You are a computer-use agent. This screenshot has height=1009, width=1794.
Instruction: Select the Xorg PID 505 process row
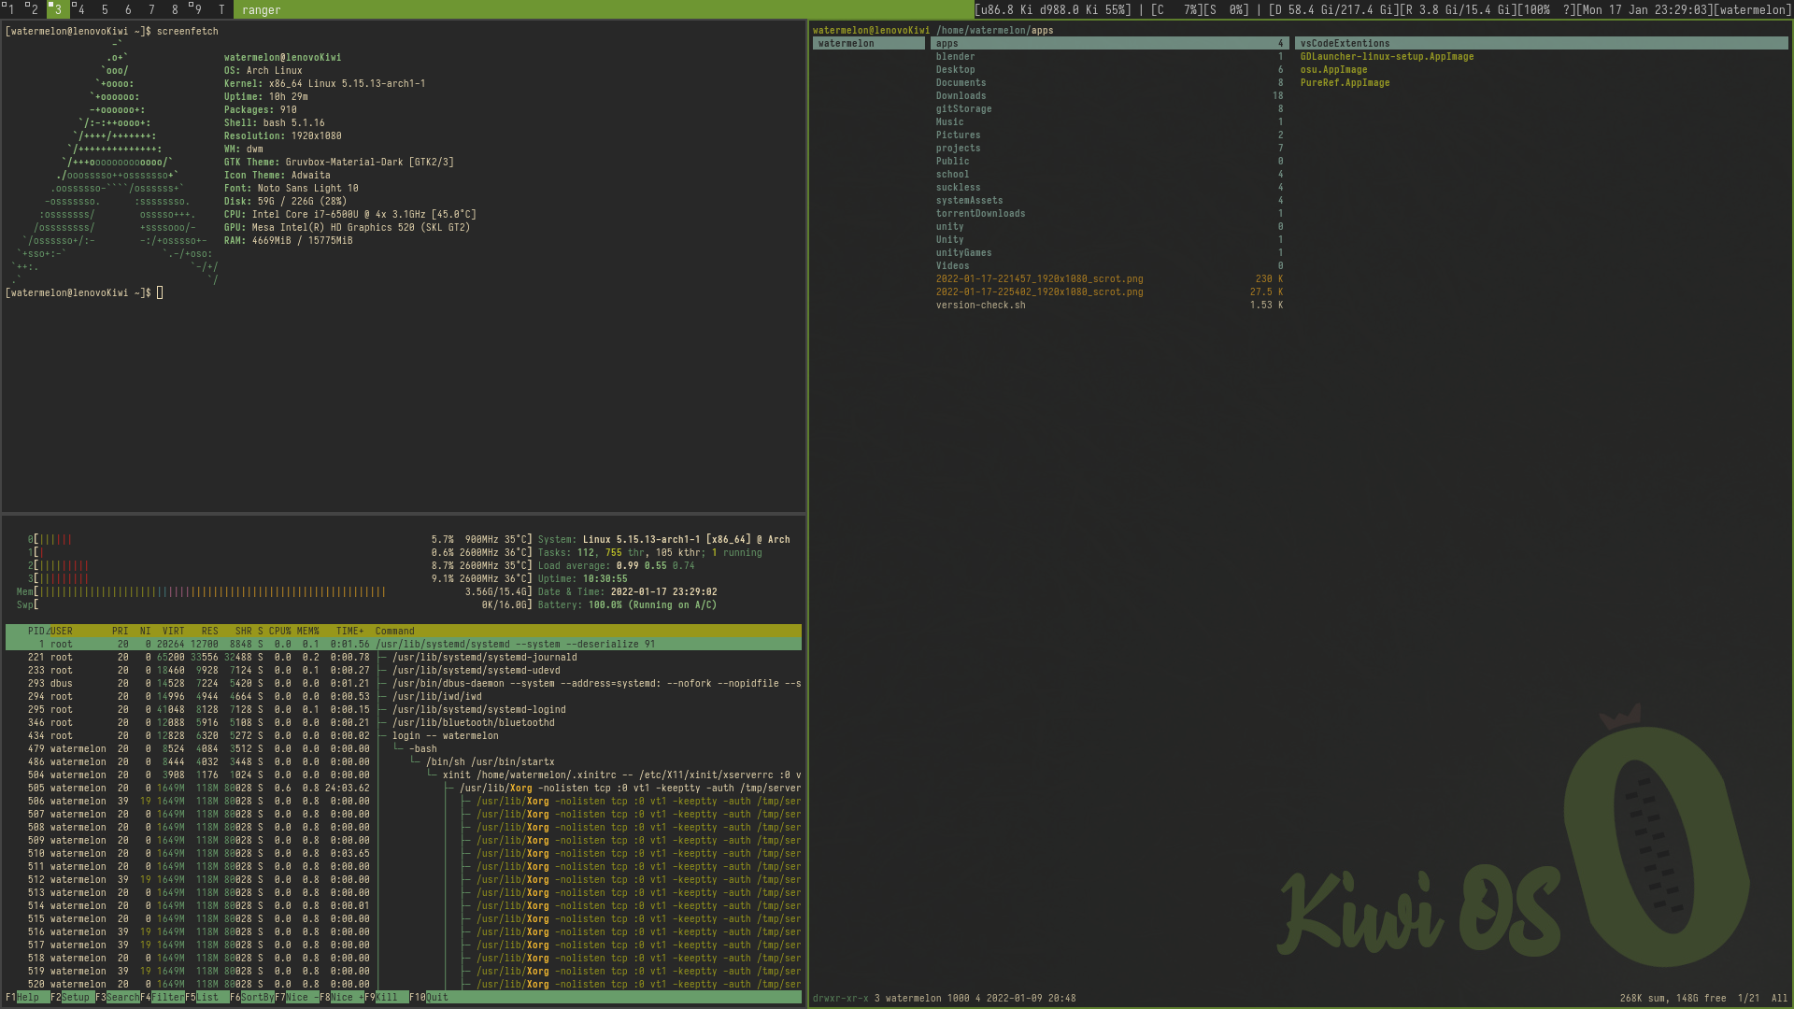[404, 789]
